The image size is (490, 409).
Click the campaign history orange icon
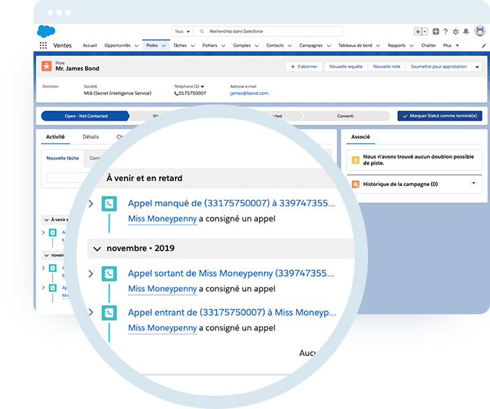coord(355,185)
